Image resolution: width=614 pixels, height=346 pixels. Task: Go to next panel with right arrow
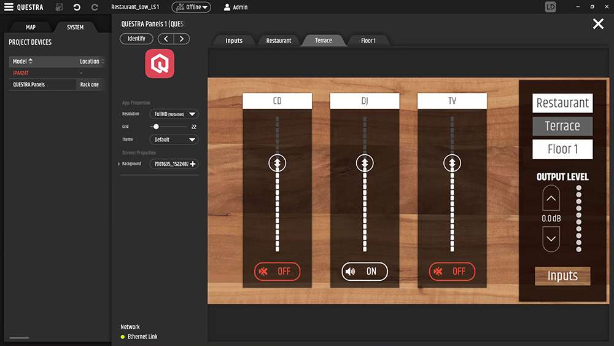coord(182,39)
